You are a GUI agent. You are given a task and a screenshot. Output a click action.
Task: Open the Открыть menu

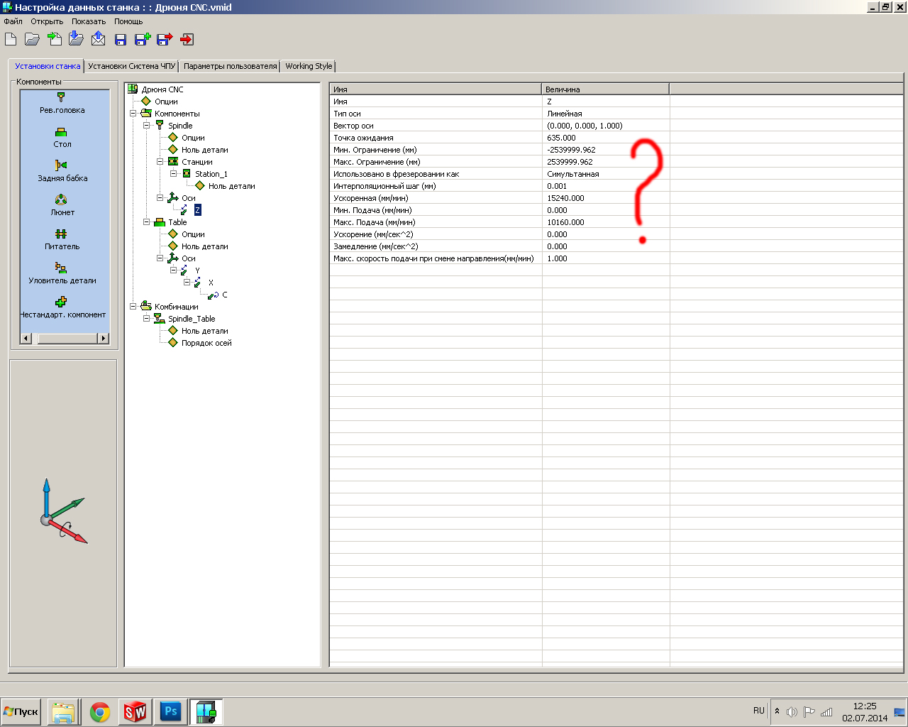47,21
